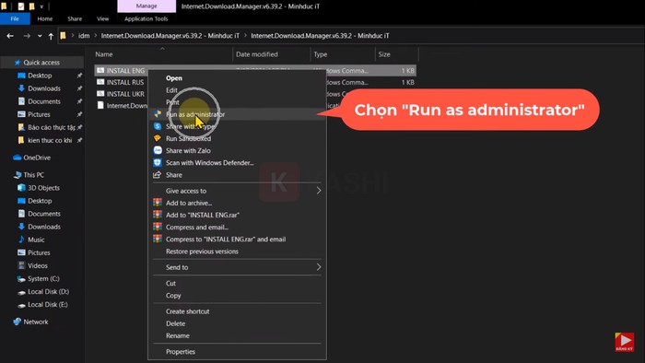Image resolution: width=645 pixels, height=363 pixels.
Task: Sort by the Name column header
Action: (103, 53)
